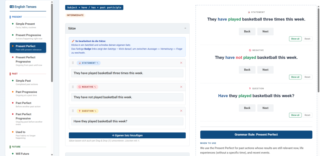The width and height of the screenshot is (324, 156).
Task: Click the drag handle of the STATEMENT sentence
Action: click(73, 63)
